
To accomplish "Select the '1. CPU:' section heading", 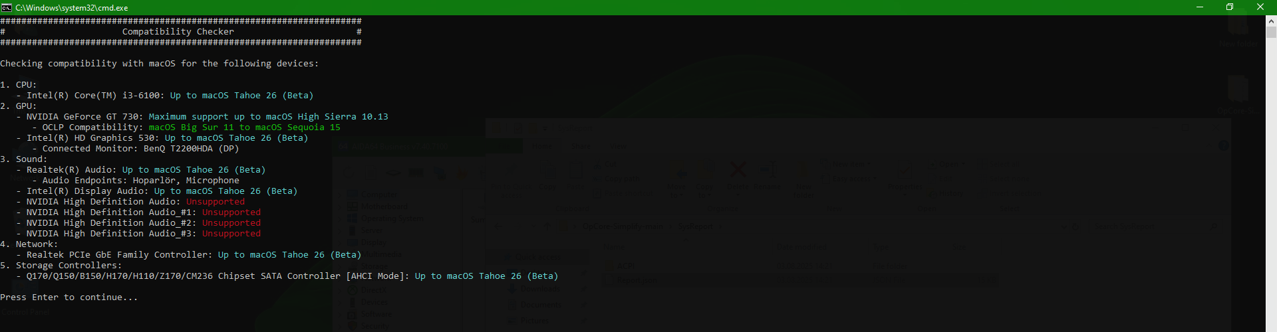I will [19, 84].
